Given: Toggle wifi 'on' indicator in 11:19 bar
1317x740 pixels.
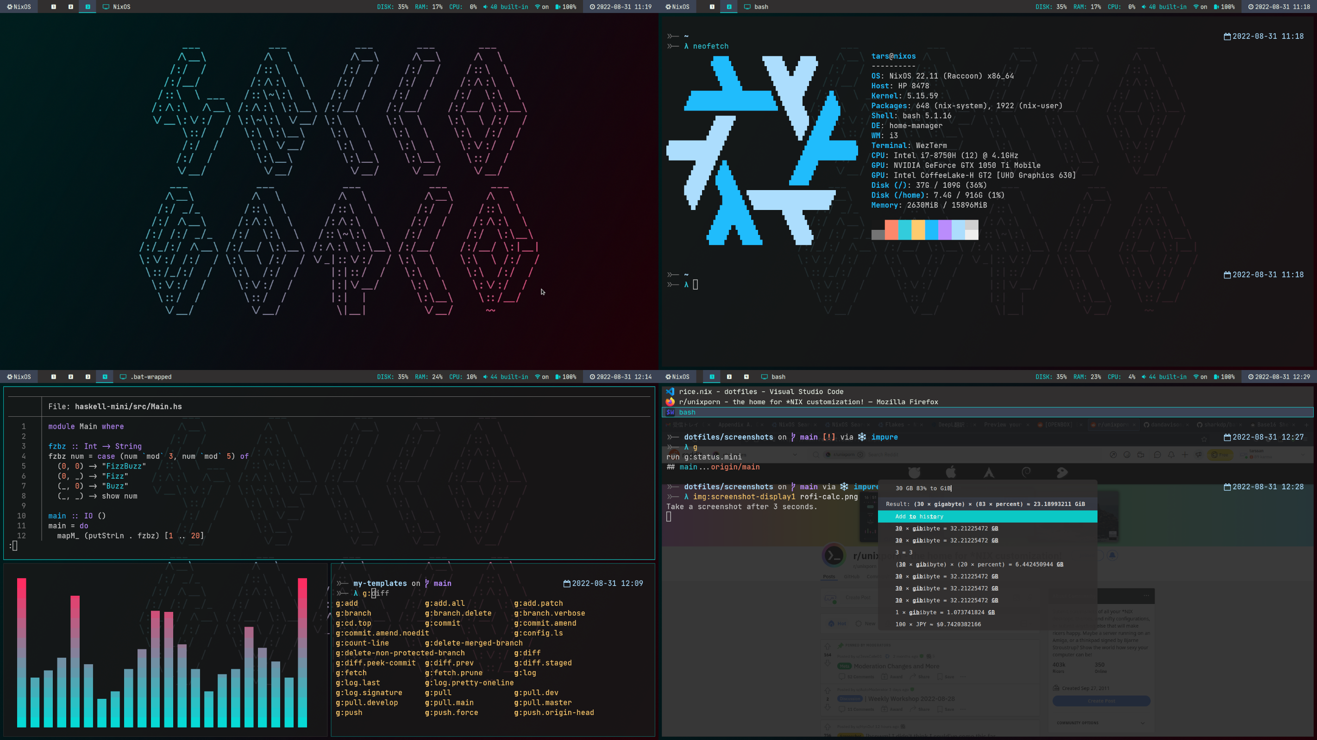Looking at the screenshot, I should coord(541,6).
